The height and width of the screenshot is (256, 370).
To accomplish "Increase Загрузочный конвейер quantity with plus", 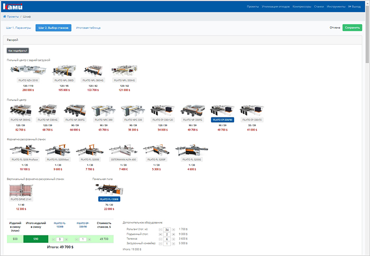I will click(x=174, y=244).
